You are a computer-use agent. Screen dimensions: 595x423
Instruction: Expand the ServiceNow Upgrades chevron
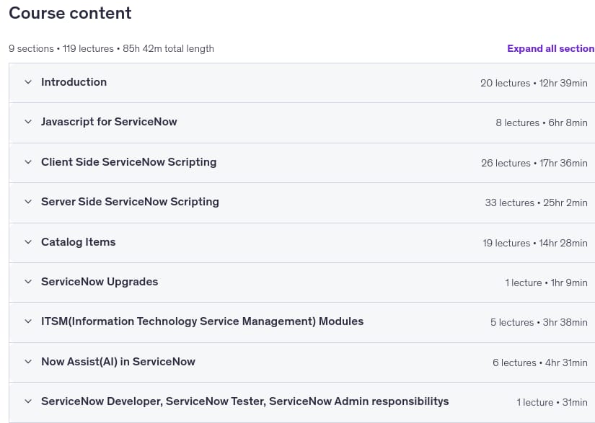click(x=28, y=282)
